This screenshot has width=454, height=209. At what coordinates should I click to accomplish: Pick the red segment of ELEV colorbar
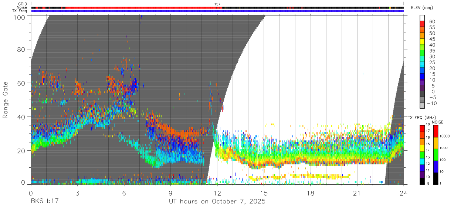pos(423,24)
